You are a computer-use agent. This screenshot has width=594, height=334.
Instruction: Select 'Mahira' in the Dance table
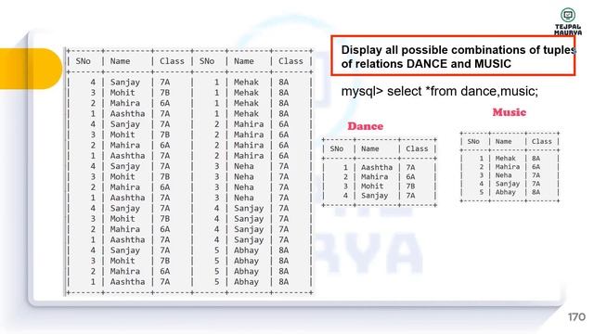[x=374, y=177]
